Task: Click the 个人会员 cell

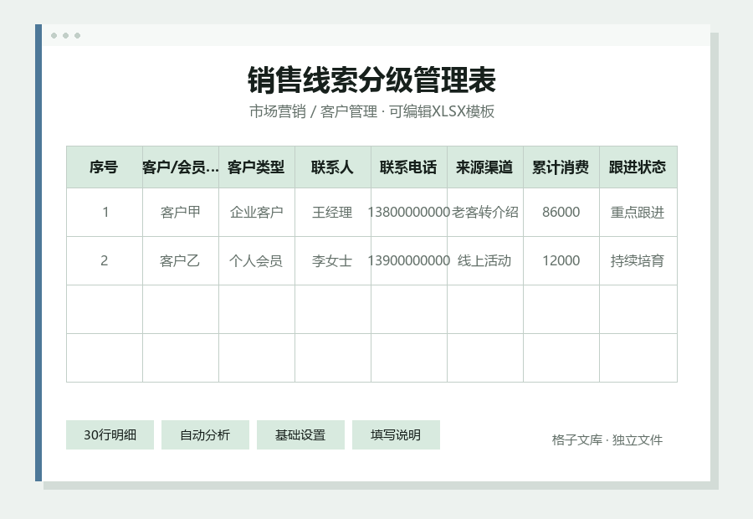Action: (257, 260)
